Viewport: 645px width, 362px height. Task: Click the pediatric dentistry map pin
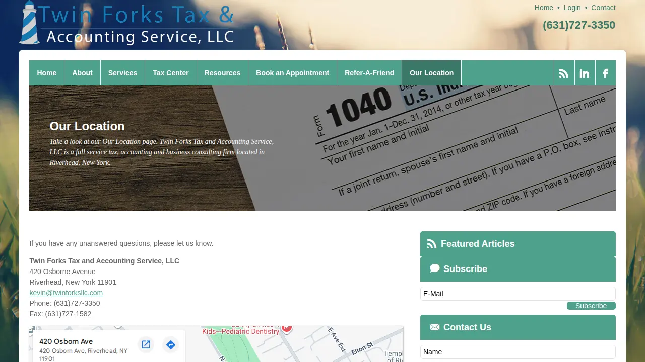click(287, 328)
